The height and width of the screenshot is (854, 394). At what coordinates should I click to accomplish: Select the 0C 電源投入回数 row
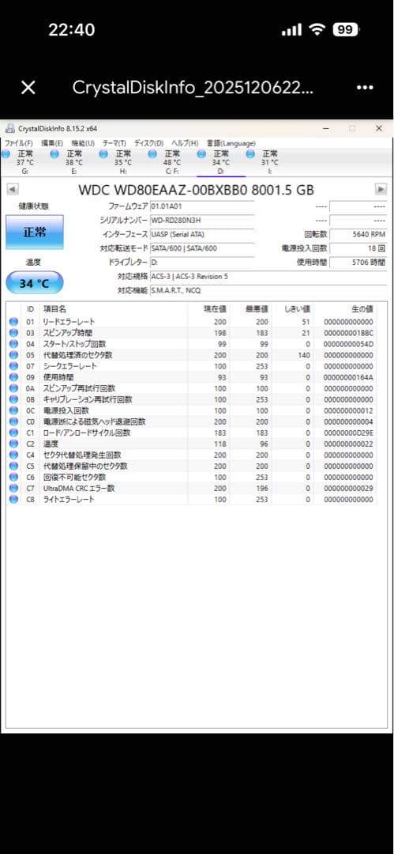click(192, 410)
